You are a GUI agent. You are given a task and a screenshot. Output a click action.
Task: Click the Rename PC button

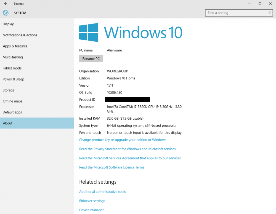click(x=91, y=59)
